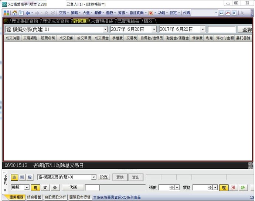Select the 證 securities toggle in order bar

pos(14,177)
